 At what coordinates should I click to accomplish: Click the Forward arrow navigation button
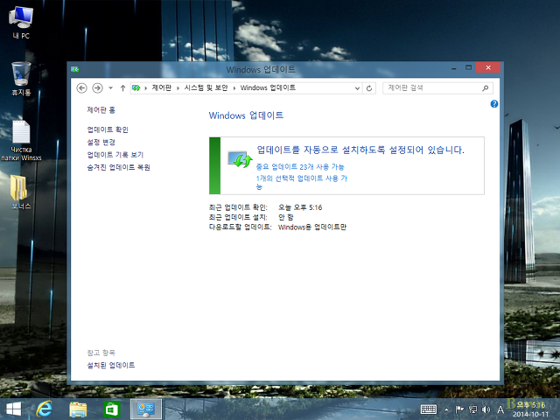[x=97, y=87]
